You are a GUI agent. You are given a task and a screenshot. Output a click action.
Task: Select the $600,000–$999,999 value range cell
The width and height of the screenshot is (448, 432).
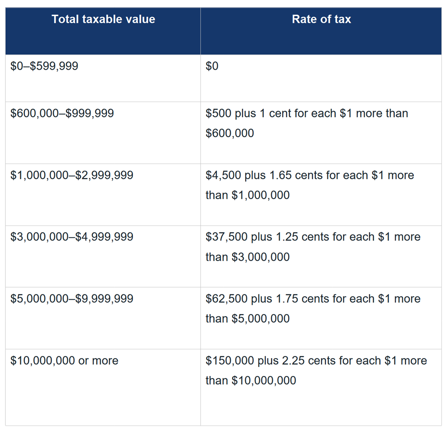pyautogui.click(x=62, y=113)
